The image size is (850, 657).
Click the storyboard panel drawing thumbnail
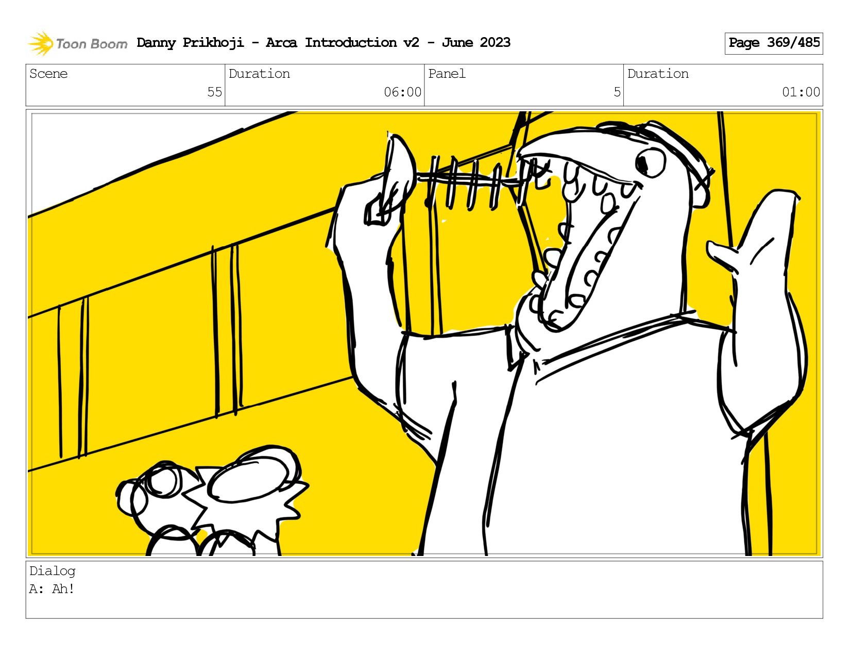coord(424,333)
